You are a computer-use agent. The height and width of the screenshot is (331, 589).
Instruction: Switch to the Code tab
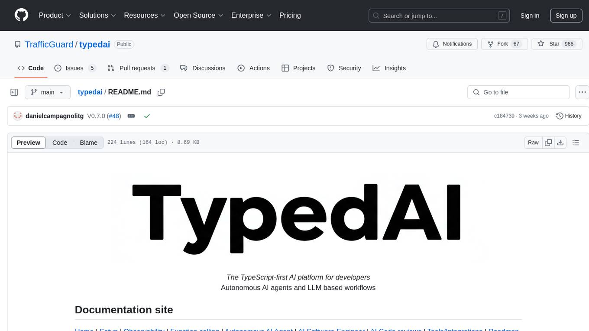[x=31, y=68]
